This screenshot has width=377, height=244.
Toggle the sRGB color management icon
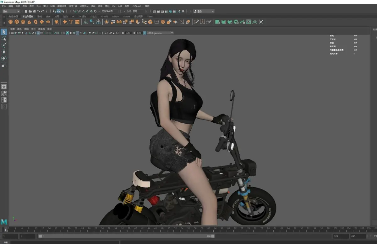pos(145,33)
